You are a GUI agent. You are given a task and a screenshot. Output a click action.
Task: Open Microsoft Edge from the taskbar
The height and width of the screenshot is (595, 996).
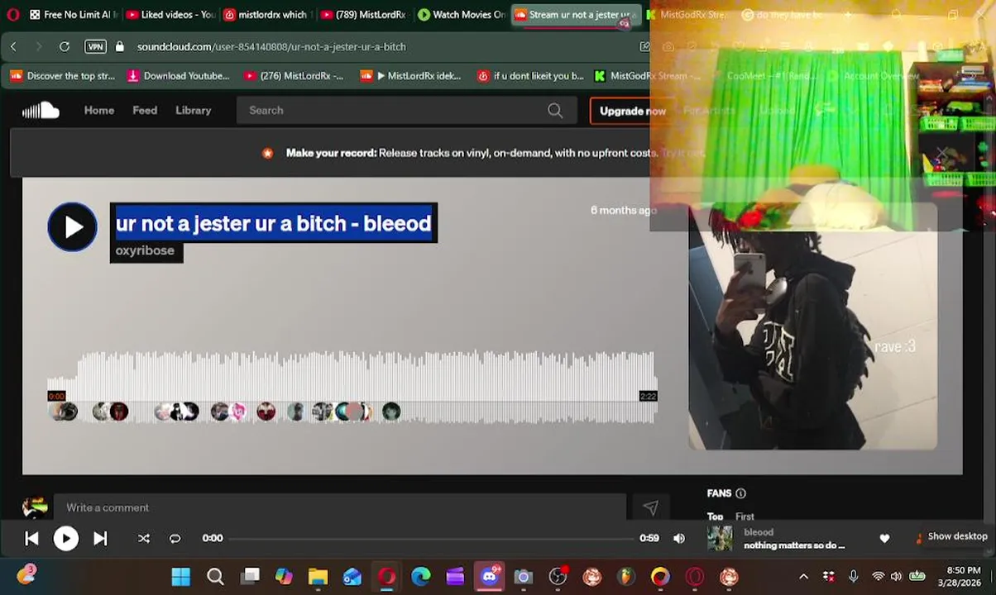click(421, 577)
